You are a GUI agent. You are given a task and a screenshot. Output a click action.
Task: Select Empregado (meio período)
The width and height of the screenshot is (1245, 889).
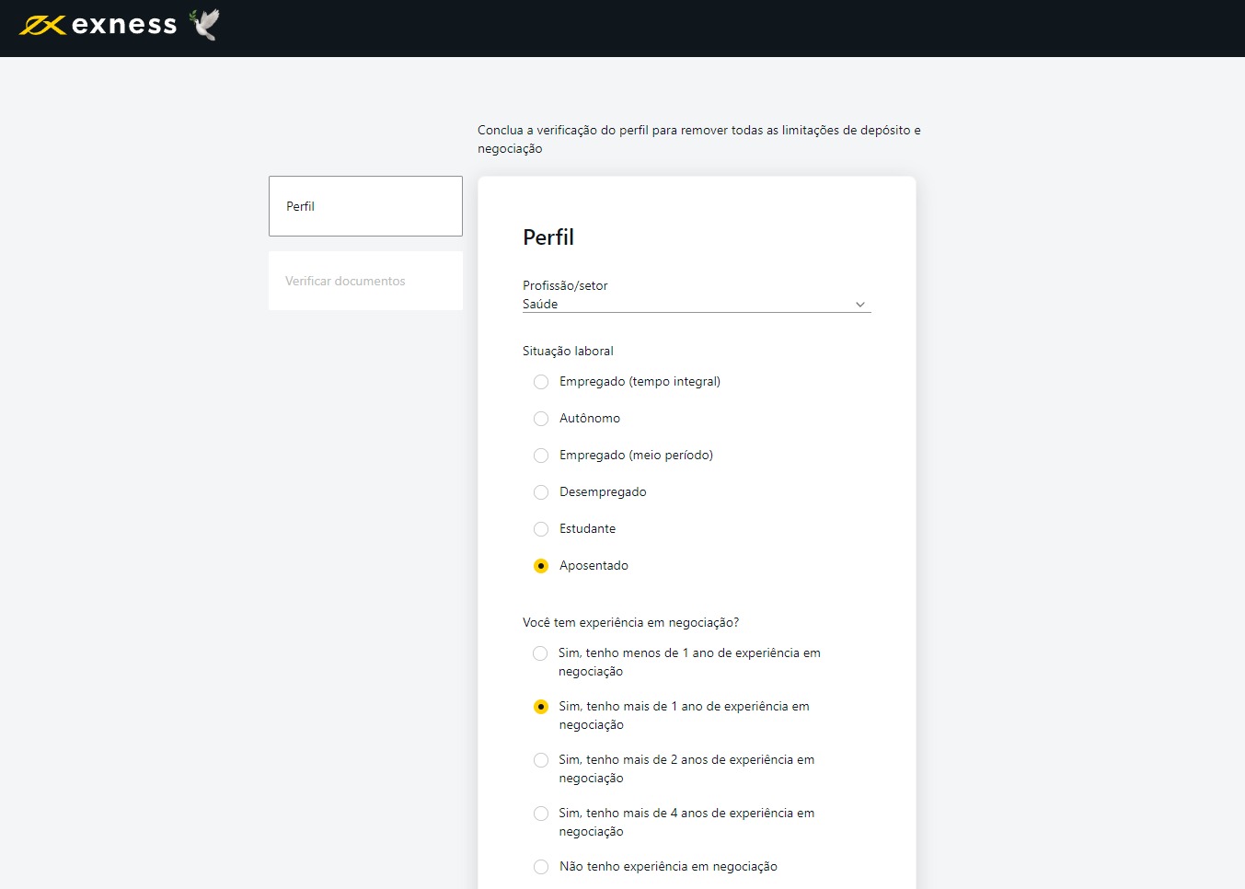pyautogui.click(x=541, y=455)
